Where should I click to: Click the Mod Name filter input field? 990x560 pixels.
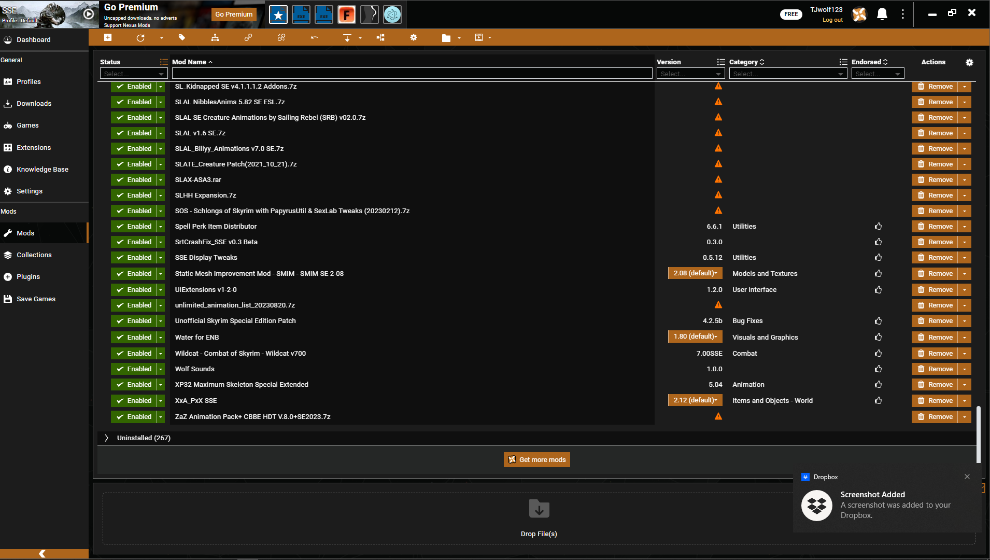click(412, 74)
